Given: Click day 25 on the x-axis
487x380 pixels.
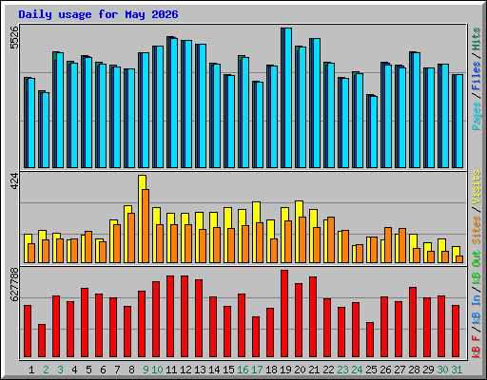Looking at the screenshot, I should pyautogui.click(x=371, y=370).
